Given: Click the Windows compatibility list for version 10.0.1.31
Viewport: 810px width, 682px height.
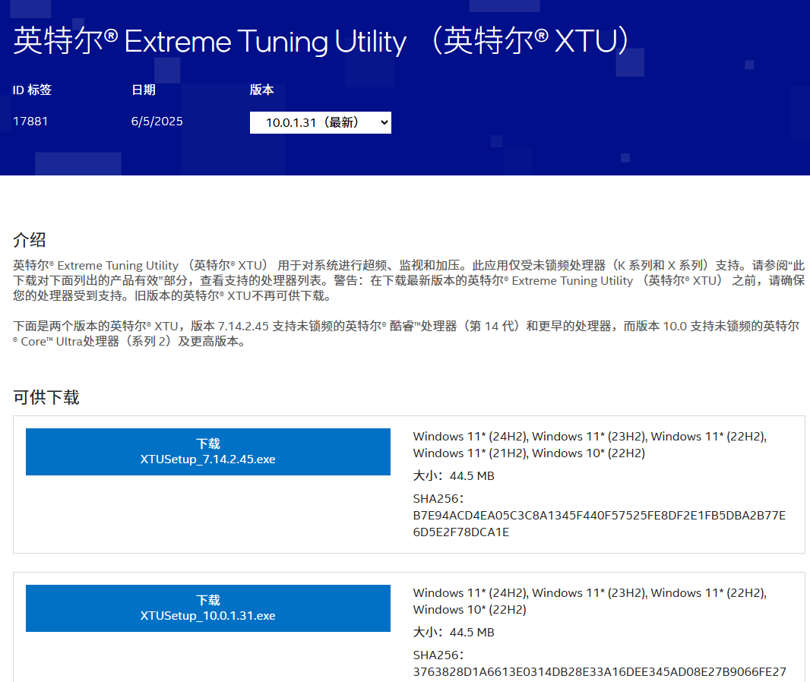Looking at the screenshot, I should pyautogui.click(x=589, y=601).
